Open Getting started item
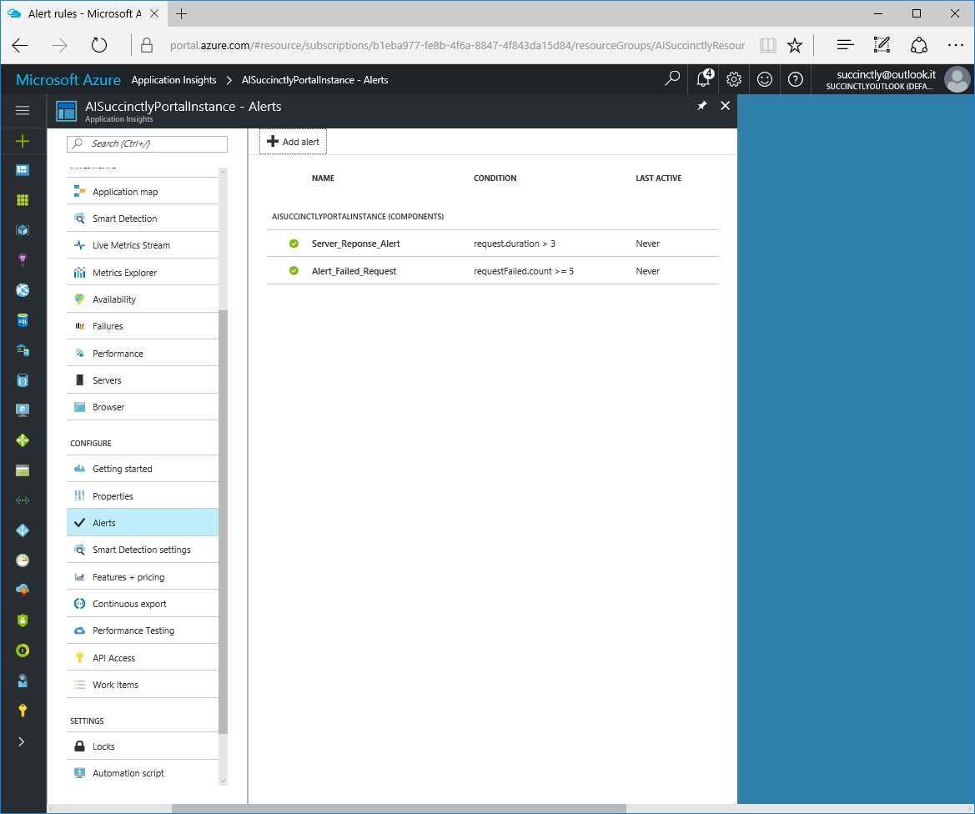 (x=143, y=469)
